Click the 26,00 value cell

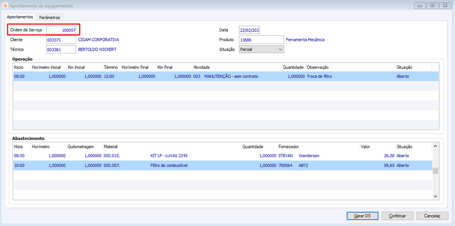(x=389, y=156)
